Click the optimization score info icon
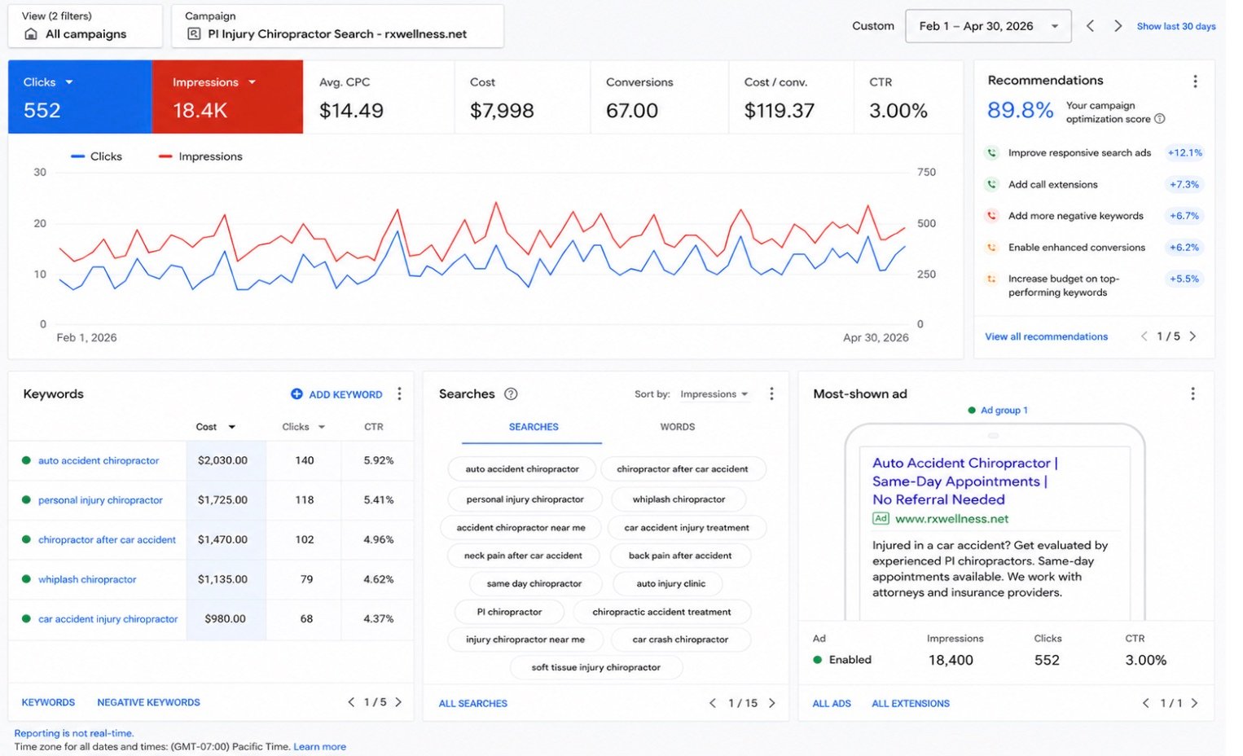The image size is (1243, 756). pos(1160,119)
